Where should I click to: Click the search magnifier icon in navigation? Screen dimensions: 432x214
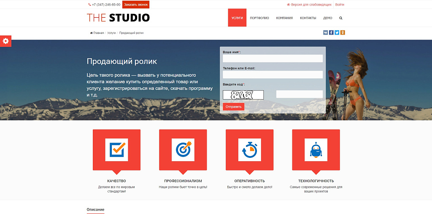tap(341, 18)
